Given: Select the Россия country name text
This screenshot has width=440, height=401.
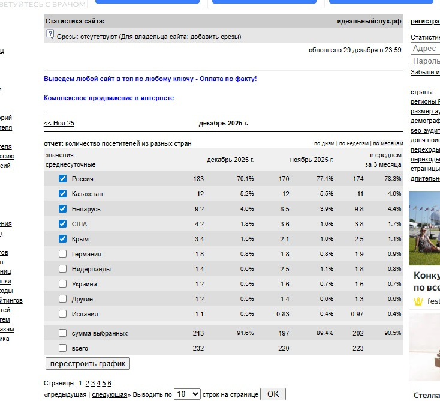Looking at the screenshot, I should (x=83, y=179).
